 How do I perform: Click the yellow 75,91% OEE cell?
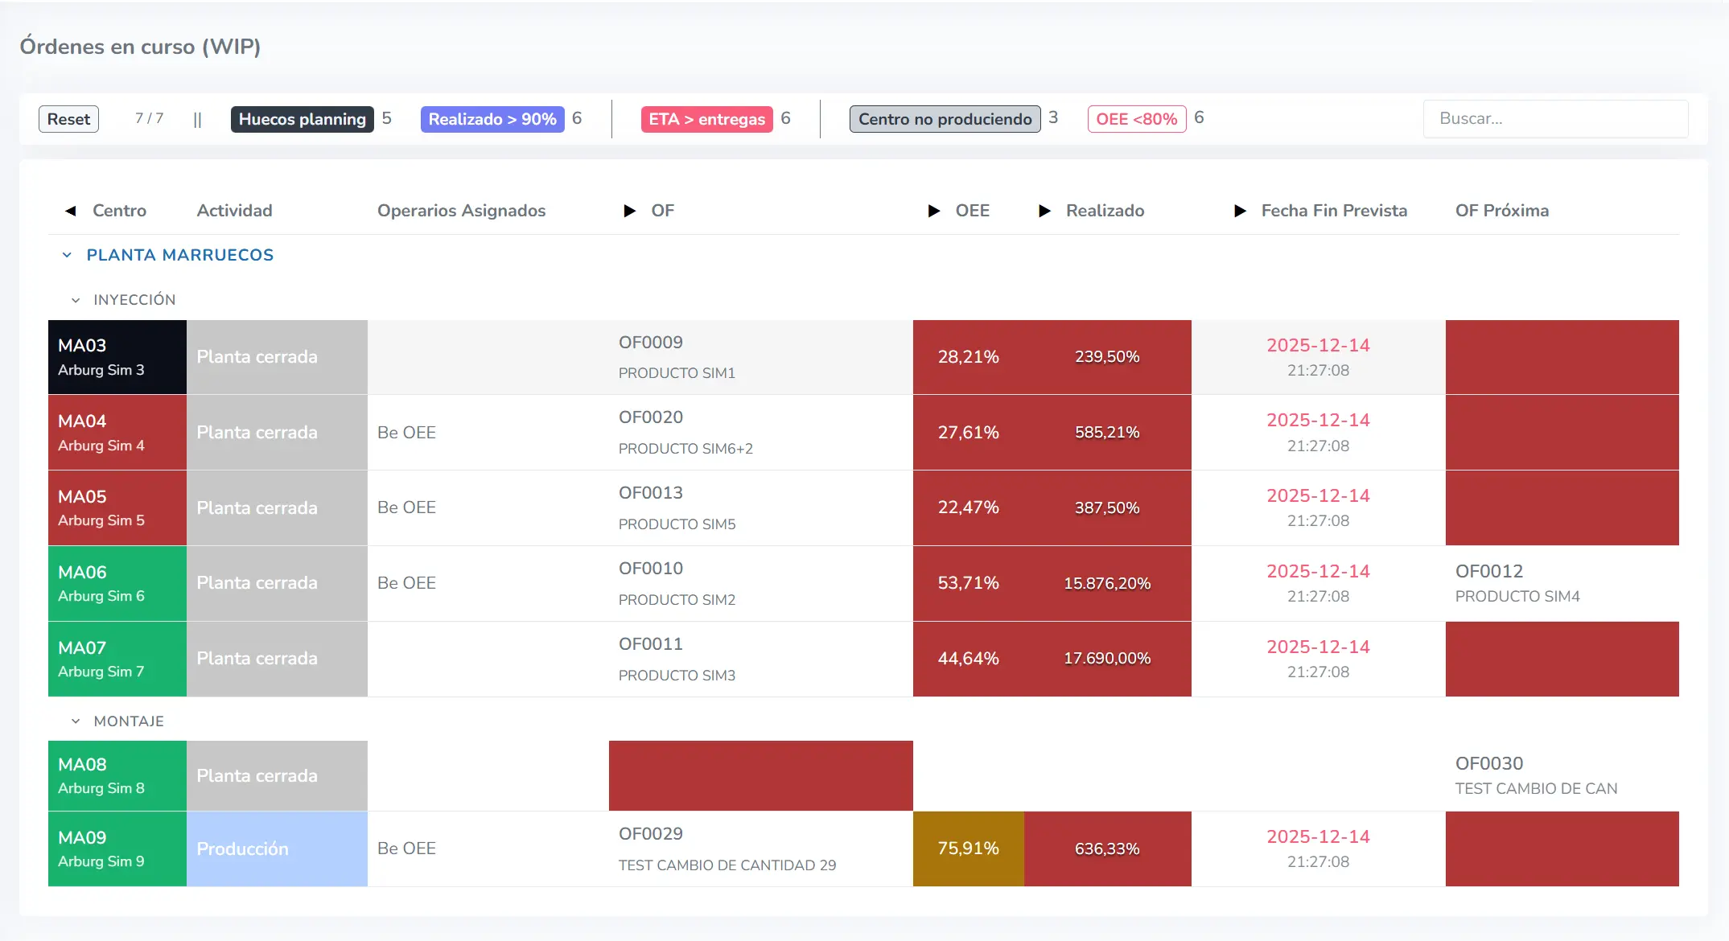tap(967, 848)
